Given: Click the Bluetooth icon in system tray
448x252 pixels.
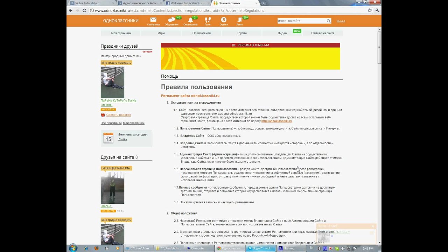Looking at the screenshot, I should [319, 248].
